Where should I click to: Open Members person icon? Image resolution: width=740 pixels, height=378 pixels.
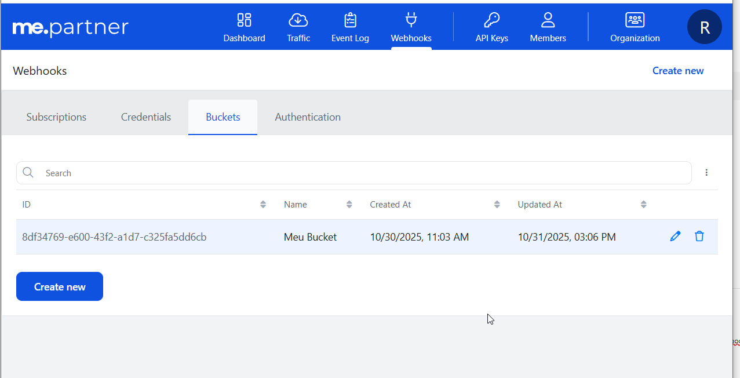coord(548,21)
